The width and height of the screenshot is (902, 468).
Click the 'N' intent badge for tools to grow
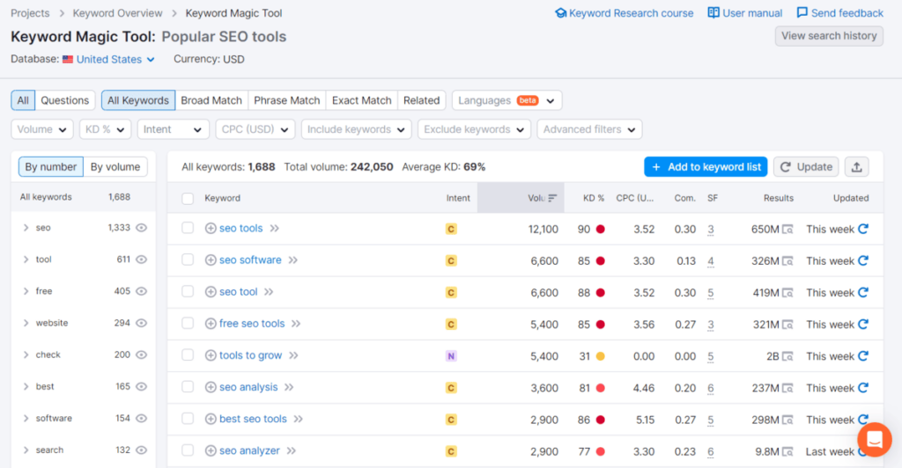tap(451, 356)
